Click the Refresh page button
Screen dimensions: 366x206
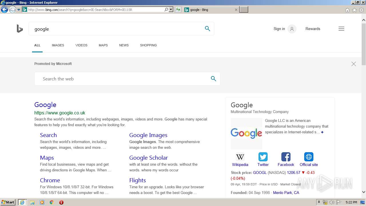pyautogui.click(x=178, y=10)
